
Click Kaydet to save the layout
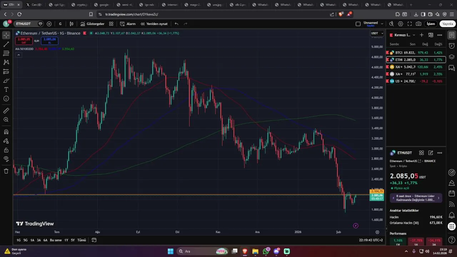(x=371, y=26)
